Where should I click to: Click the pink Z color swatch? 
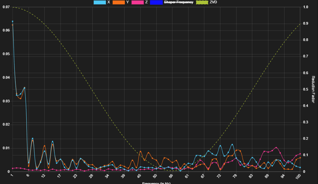[x=138, y=2]
